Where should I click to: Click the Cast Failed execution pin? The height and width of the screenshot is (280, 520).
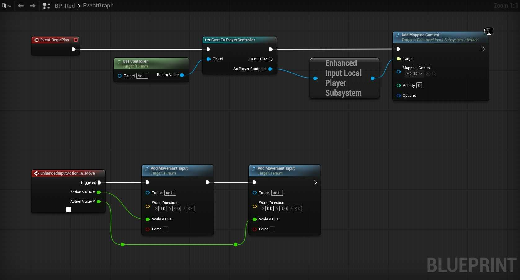[271, 59]
